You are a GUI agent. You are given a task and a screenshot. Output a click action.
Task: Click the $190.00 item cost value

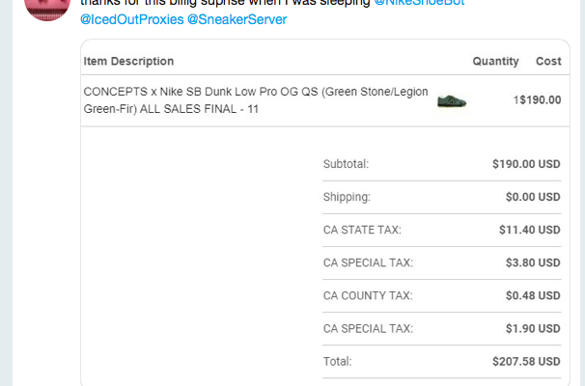point(541,99)
